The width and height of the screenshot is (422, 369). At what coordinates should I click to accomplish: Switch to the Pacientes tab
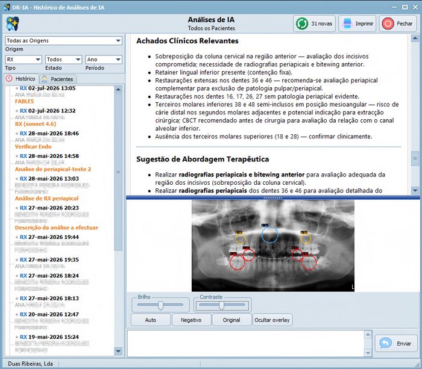coord(58,79)
